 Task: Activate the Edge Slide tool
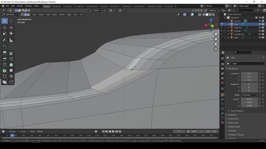pos(5,76)
